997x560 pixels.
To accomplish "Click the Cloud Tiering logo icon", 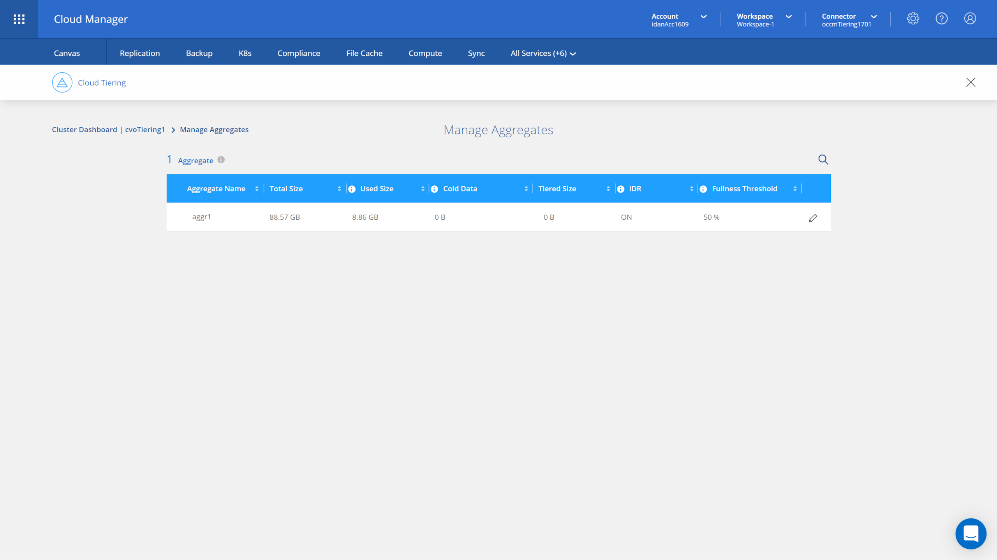I will point(62,82).
